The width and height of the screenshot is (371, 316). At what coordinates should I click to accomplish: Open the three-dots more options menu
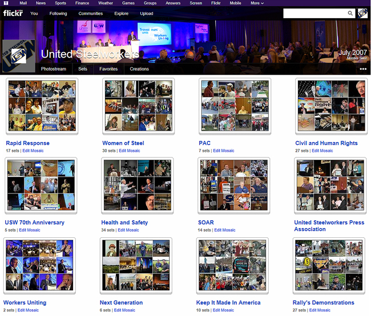tap(363, 69)
